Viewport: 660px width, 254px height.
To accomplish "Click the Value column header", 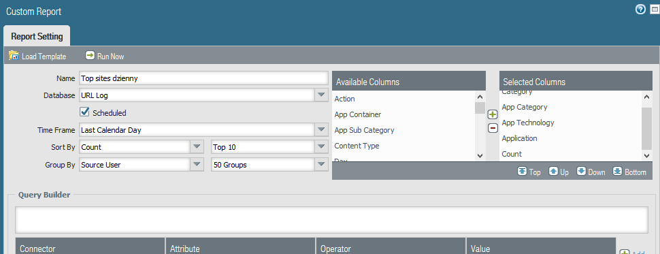I will click(x=542, y=246).
